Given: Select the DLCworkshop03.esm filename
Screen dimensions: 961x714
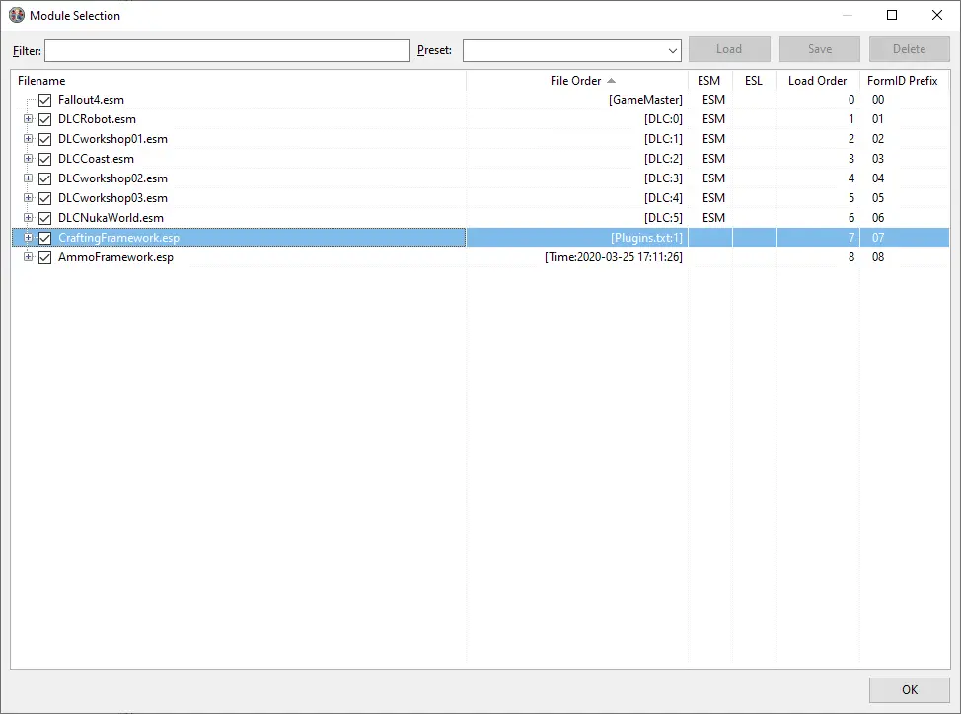Looking at the screenshot, I should (x=112, y=198).
